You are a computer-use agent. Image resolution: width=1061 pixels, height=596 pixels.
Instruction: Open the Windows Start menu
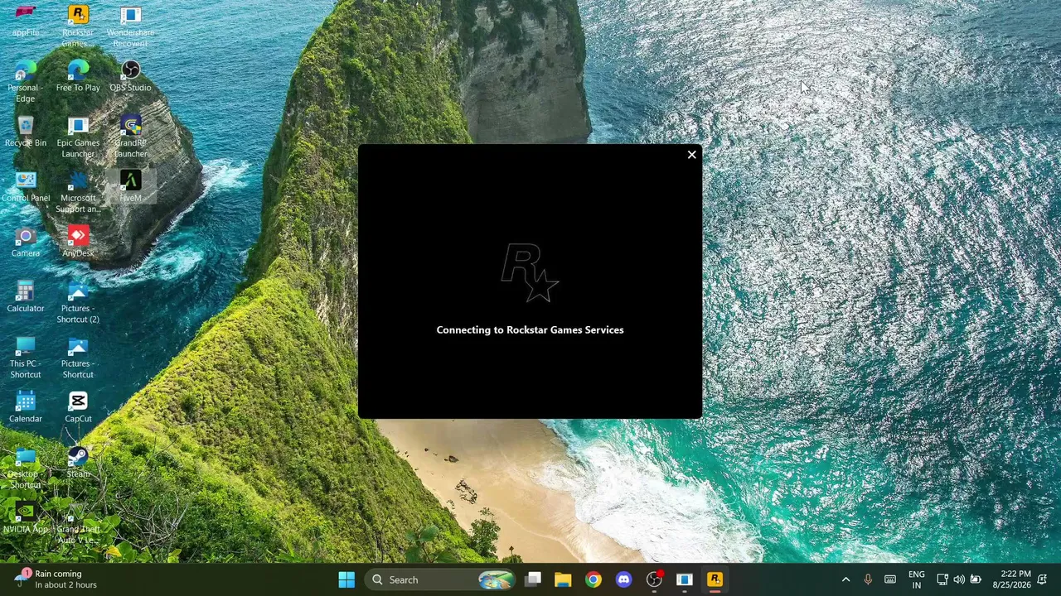(346, 579)
